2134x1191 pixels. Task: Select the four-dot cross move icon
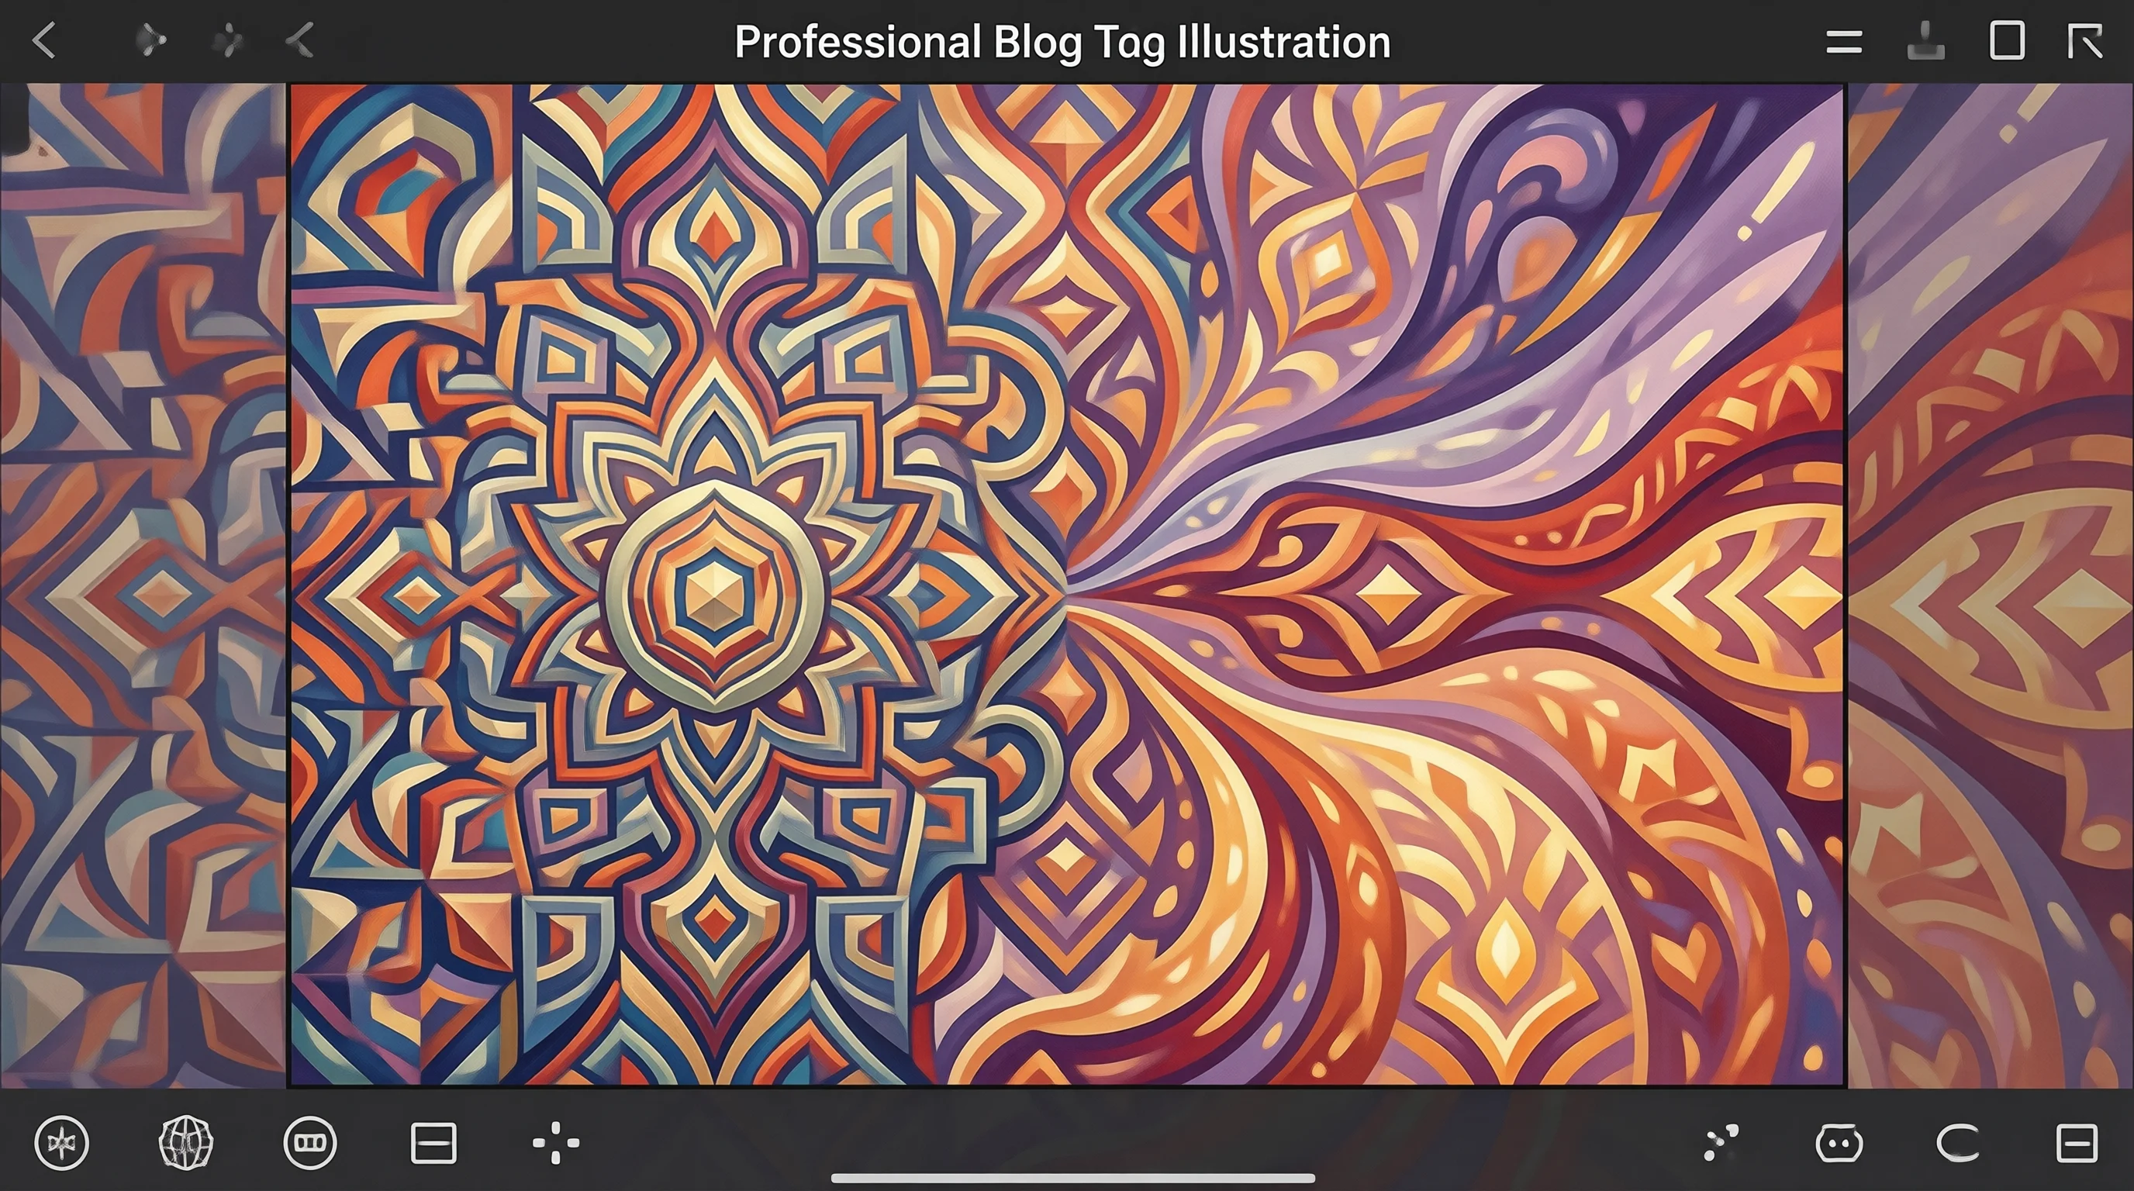coord(556,1143)
